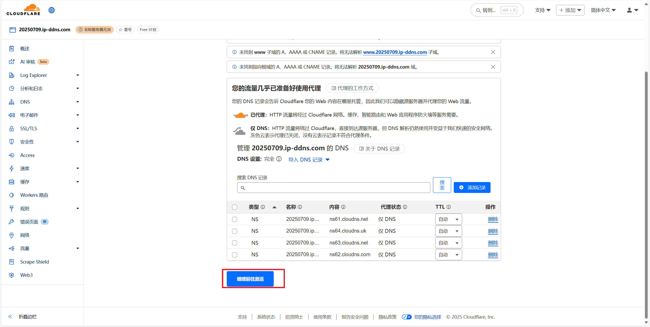Screen dimensions: 650x327
Task: Click the SSL/TLS padlock icon
Action: (11, 128)
